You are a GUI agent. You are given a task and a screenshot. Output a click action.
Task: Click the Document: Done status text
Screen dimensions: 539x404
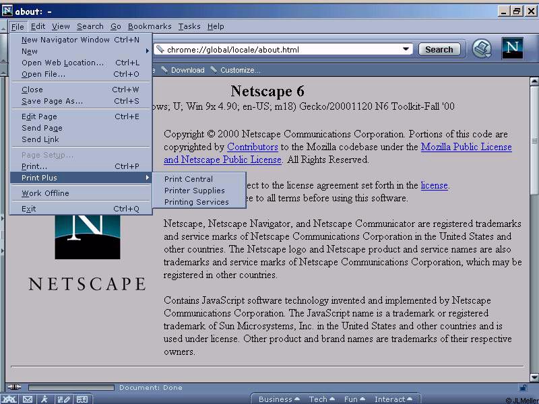coord(150,388)
